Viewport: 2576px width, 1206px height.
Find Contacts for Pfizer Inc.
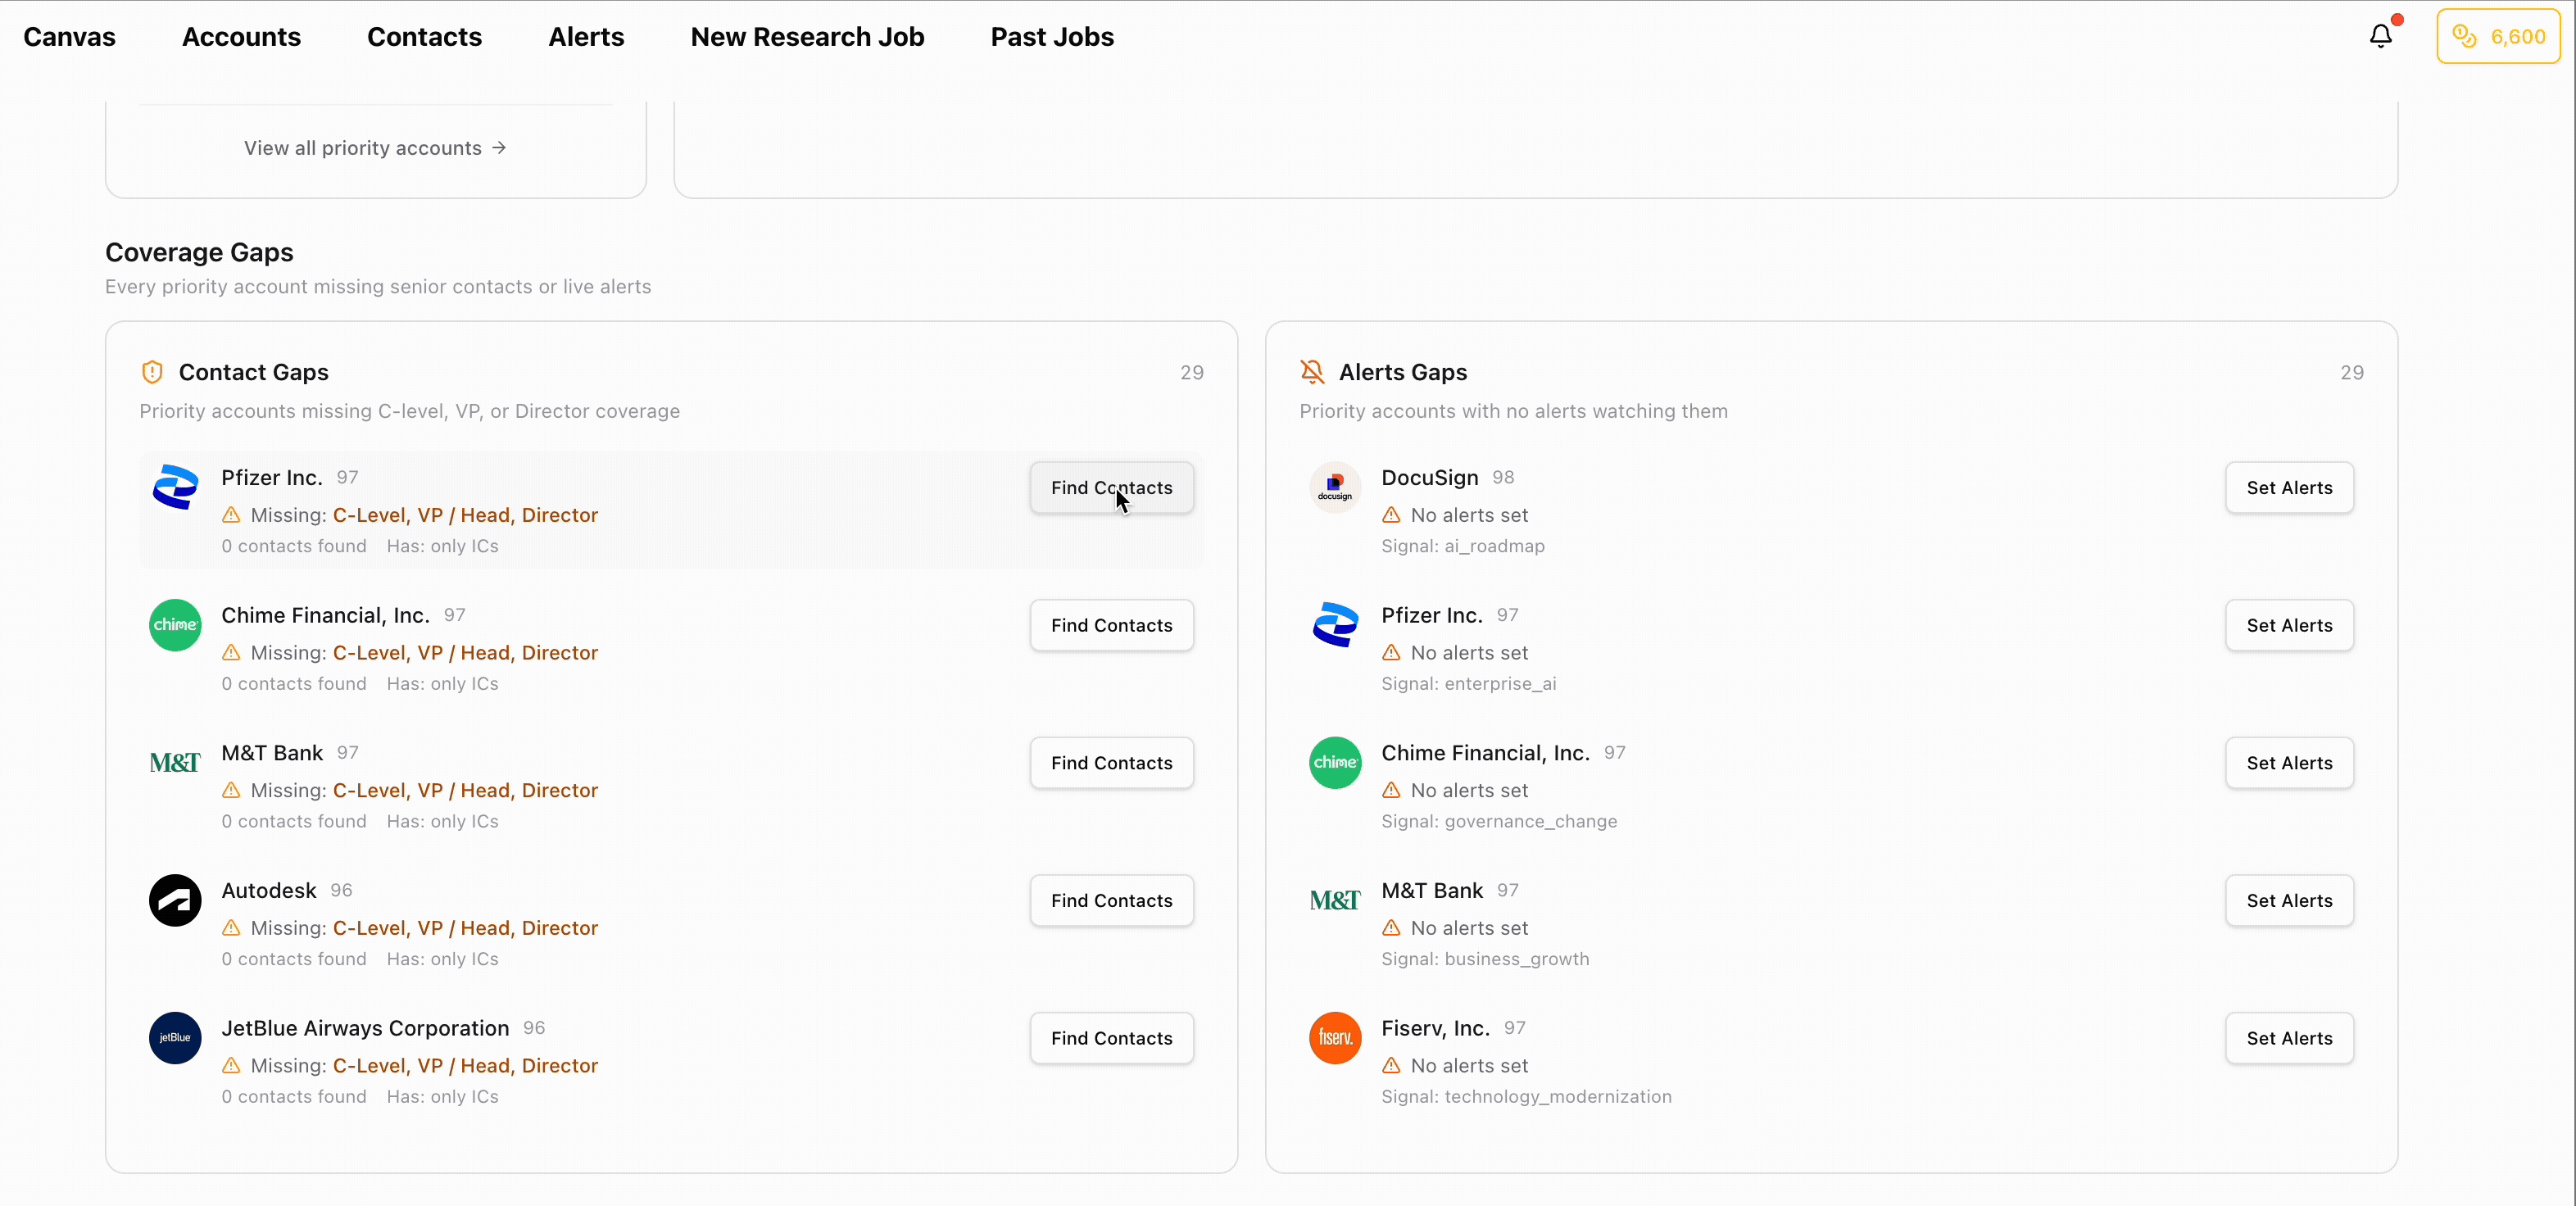[x=1111, y=488]
